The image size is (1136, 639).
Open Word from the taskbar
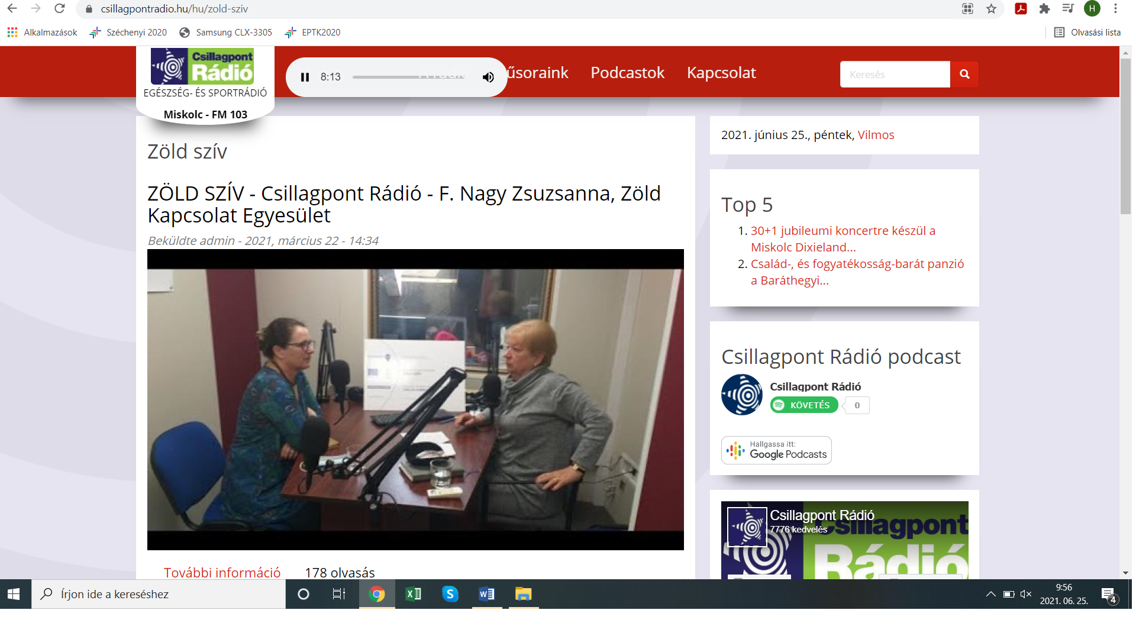tap(487, 594)
